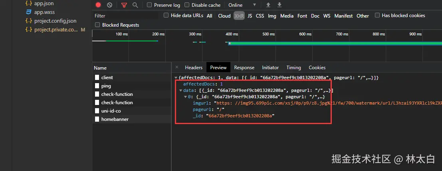
Task: Select the uni-id-co request row
Action: 132,111
